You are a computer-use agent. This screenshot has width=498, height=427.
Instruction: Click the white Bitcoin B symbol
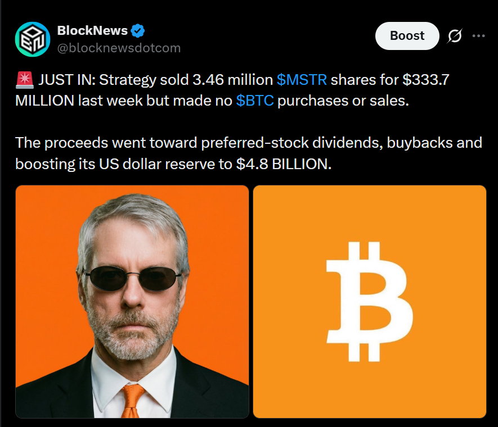pos(370,302)
